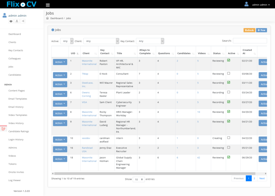Click the New job button
This screenshot has width=275, height=196.
[261, 30]
